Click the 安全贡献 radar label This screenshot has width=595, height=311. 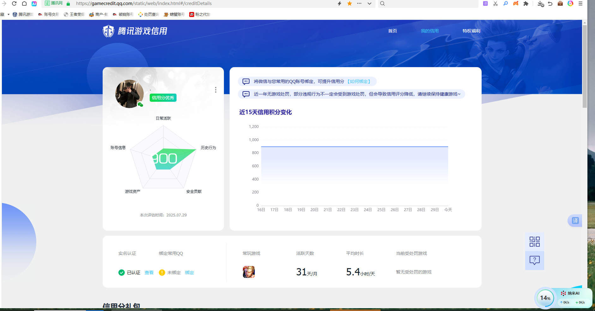point(194,191)
